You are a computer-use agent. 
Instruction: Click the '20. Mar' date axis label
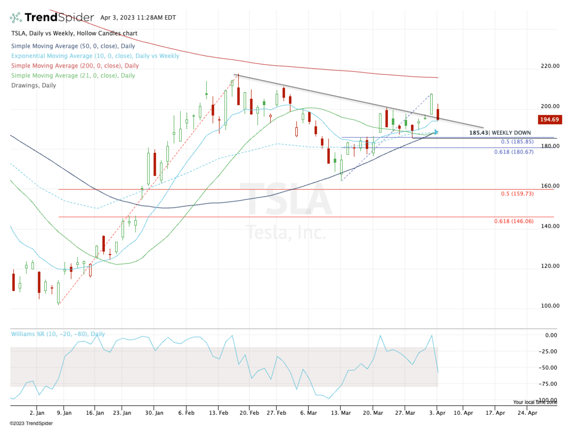point(373,413)
